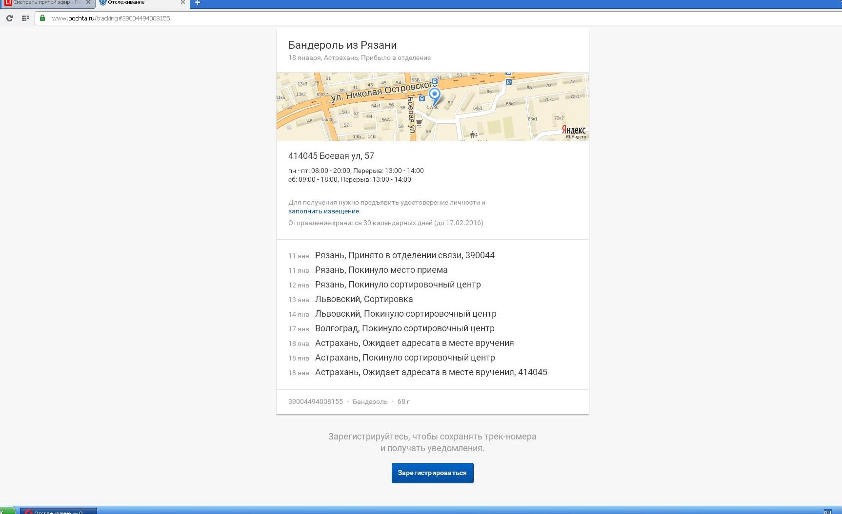Click the green padlock security icon
The height and width of the screenshot is (514, 842).
[x=42, y=18]
